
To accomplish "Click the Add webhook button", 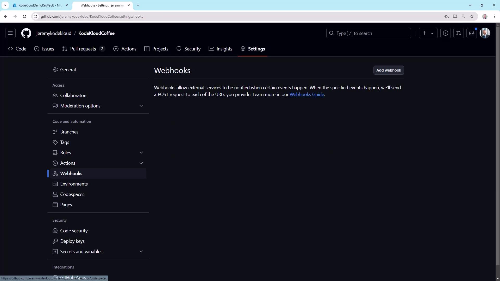I will (389, 70).
